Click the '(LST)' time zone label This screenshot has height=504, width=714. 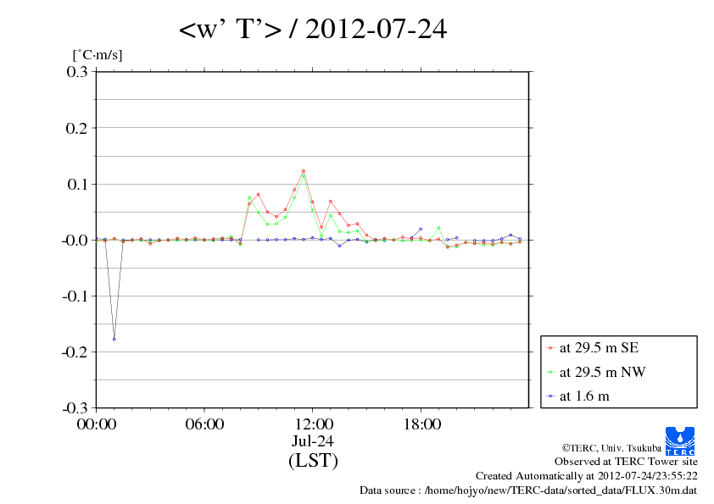point(313,461)
